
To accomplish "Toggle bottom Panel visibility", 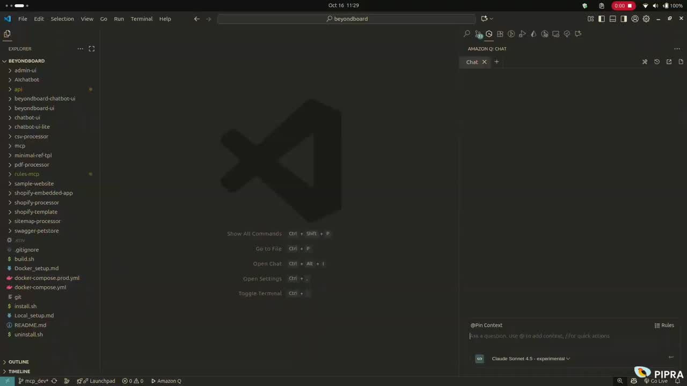I will (x=612, y=19).
